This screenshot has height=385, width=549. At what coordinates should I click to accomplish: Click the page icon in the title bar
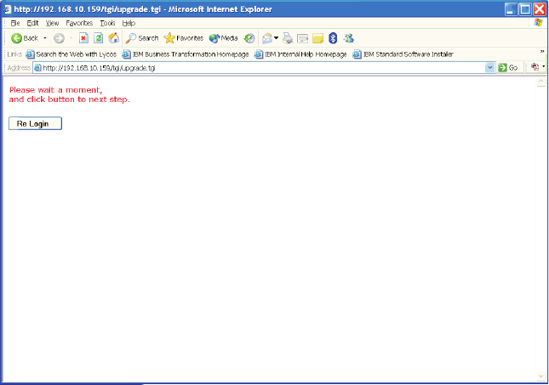tap(8, 9)
